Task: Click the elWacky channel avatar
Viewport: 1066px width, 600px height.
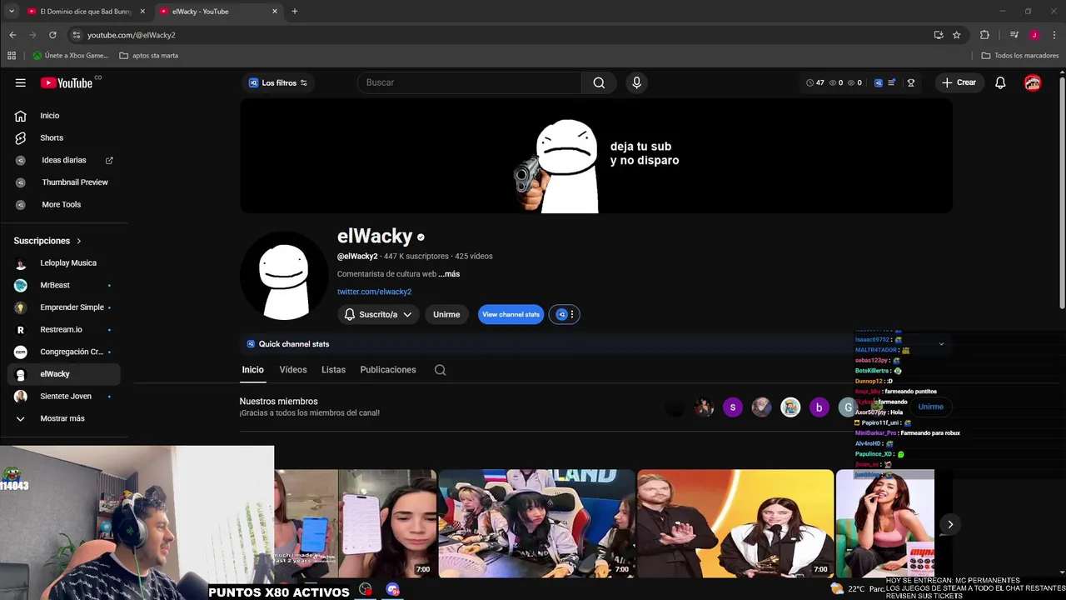Action: [284, 276]
